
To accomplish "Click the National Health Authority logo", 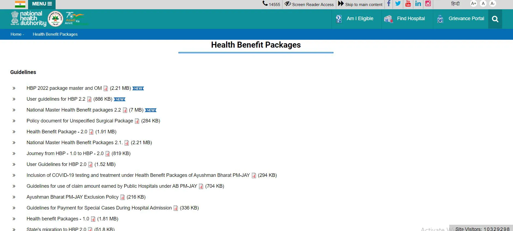I will pyautogui.click(x=28, y=19).
